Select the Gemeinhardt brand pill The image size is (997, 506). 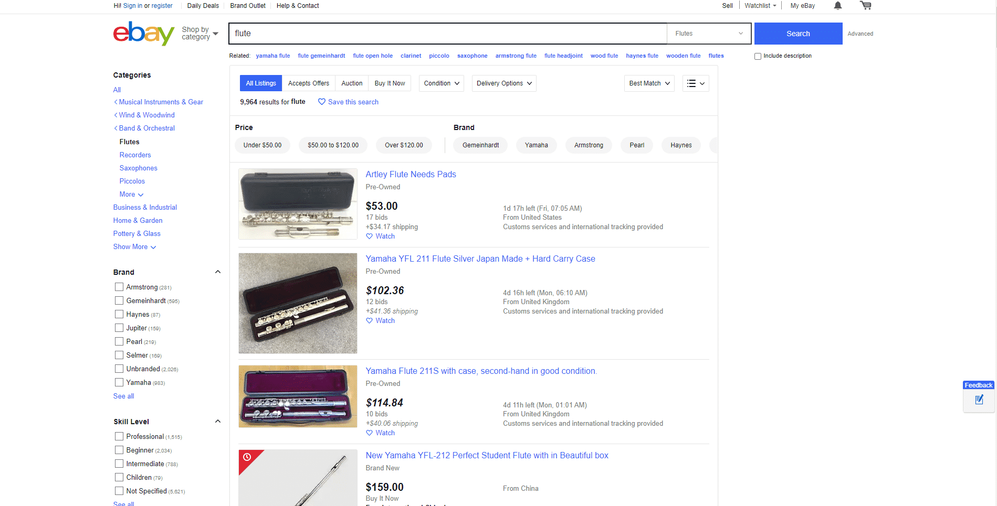pyautogui.click(x=481, y=145)
